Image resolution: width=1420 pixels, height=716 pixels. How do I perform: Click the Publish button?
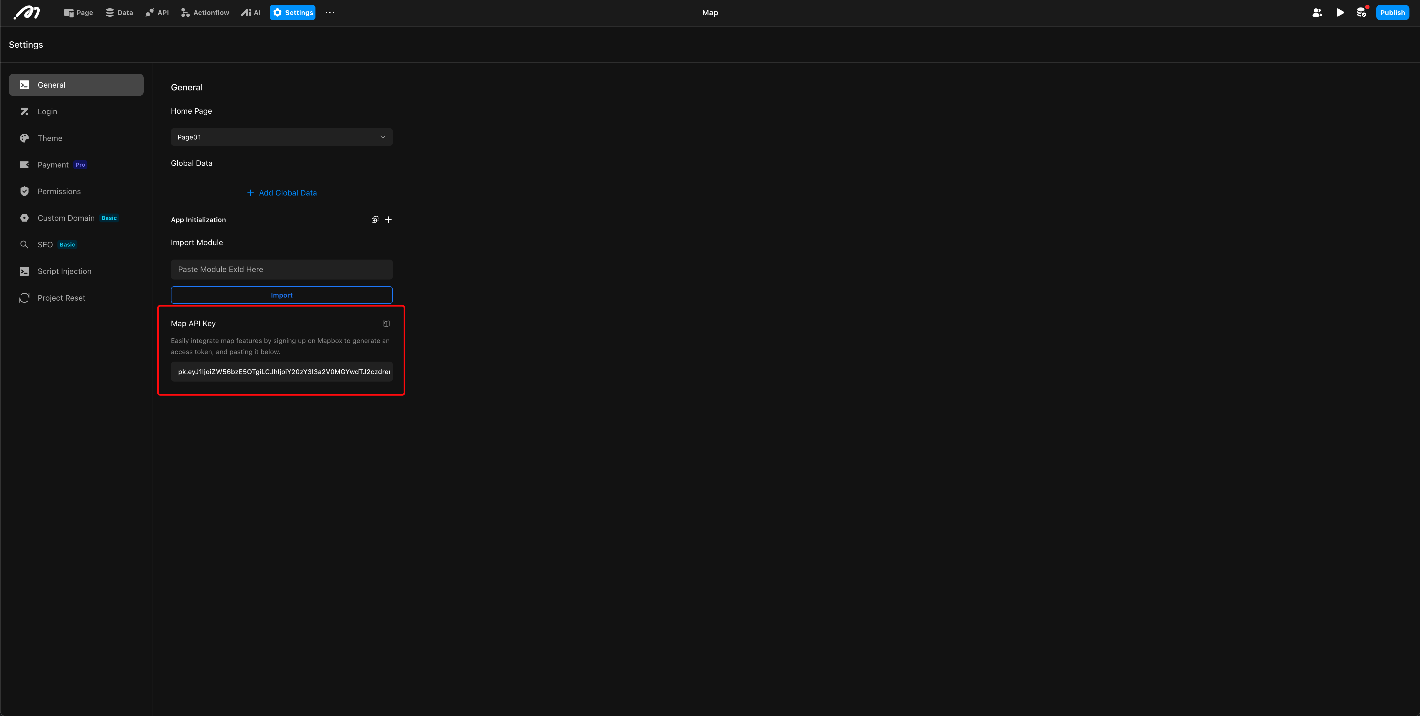click(1393, 13)
